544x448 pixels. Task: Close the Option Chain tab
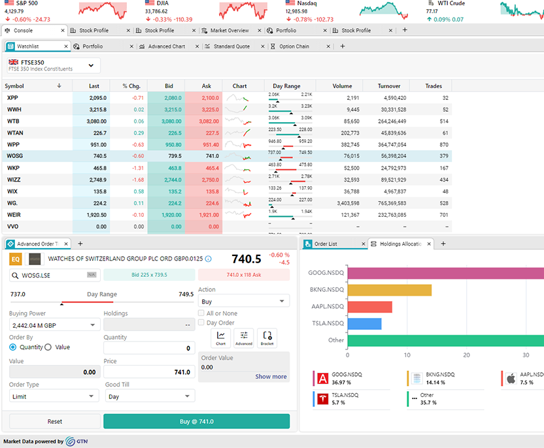click(x=328, y=46)
